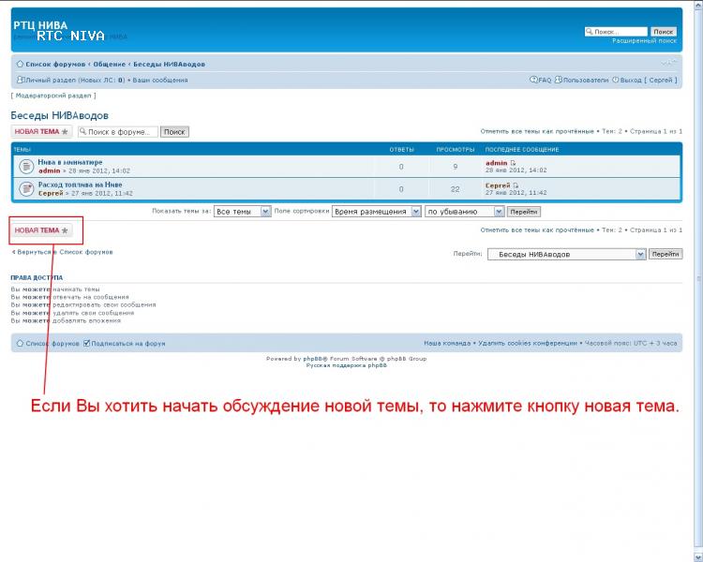Click Выход [ Сергей ] logout link
The image size is (703, 562).
(649, 81)
